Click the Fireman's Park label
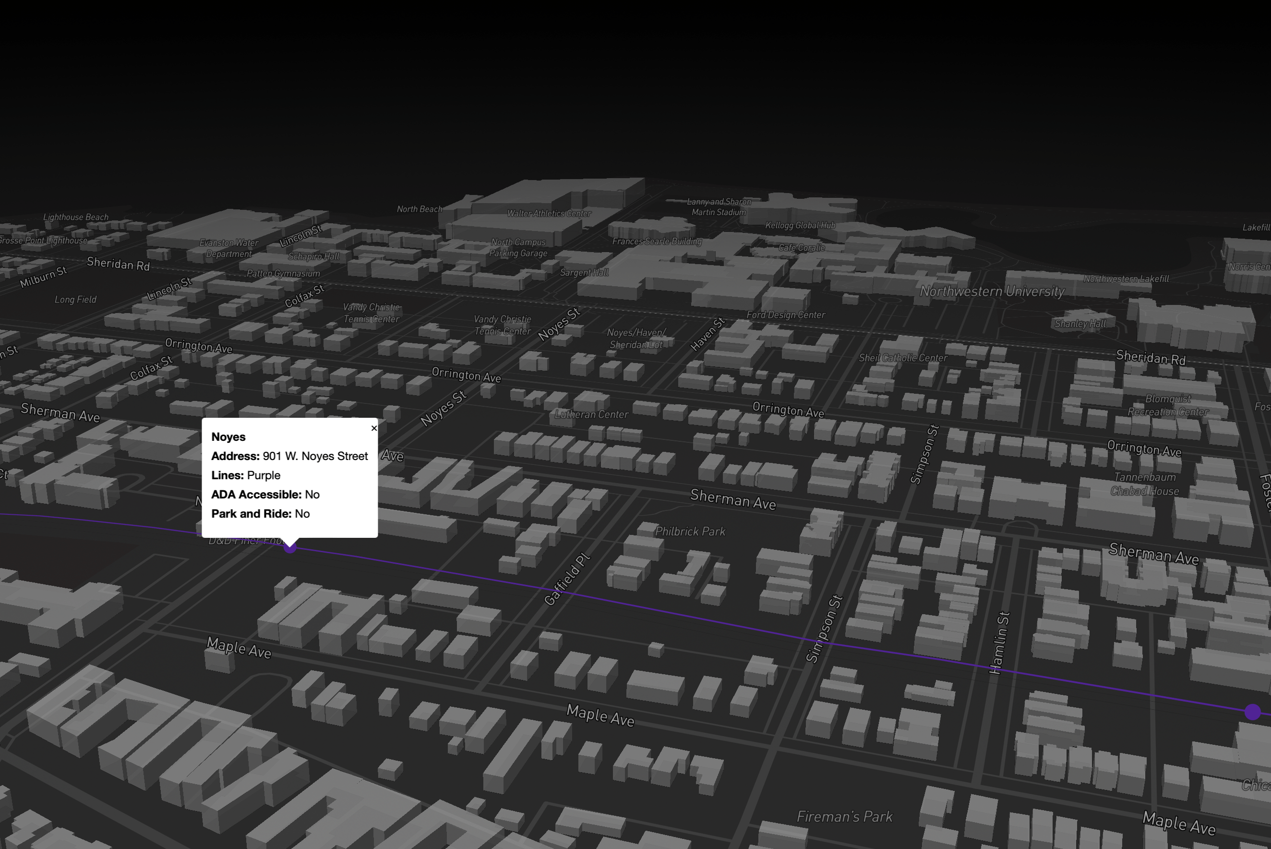This screenshot has height=849, width=1271. click(844, 816)
